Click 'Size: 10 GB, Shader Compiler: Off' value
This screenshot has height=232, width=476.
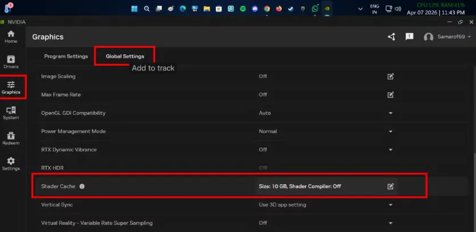click(300, 187)
